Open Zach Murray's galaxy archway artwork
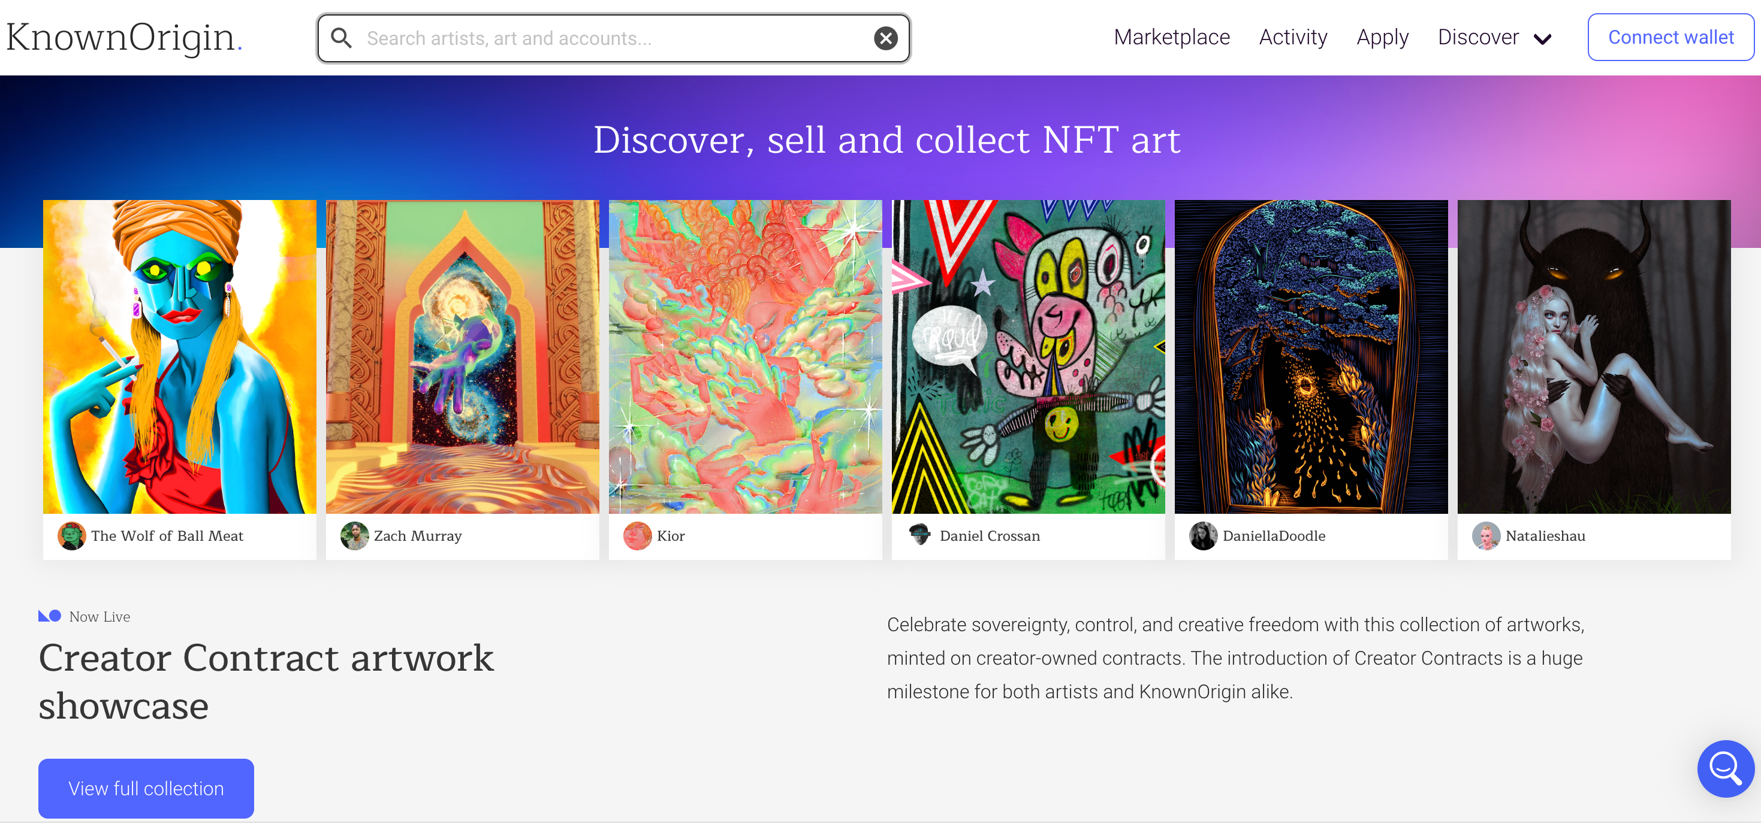1761x824 pixels. 463,357
